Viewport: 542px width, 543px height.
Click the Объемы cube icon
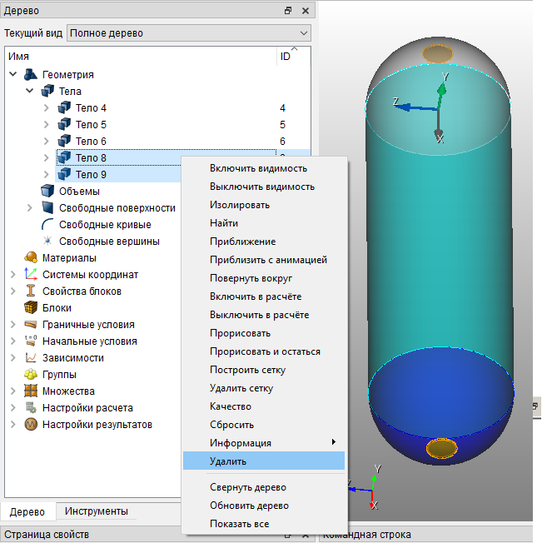[x=47, y=191]
